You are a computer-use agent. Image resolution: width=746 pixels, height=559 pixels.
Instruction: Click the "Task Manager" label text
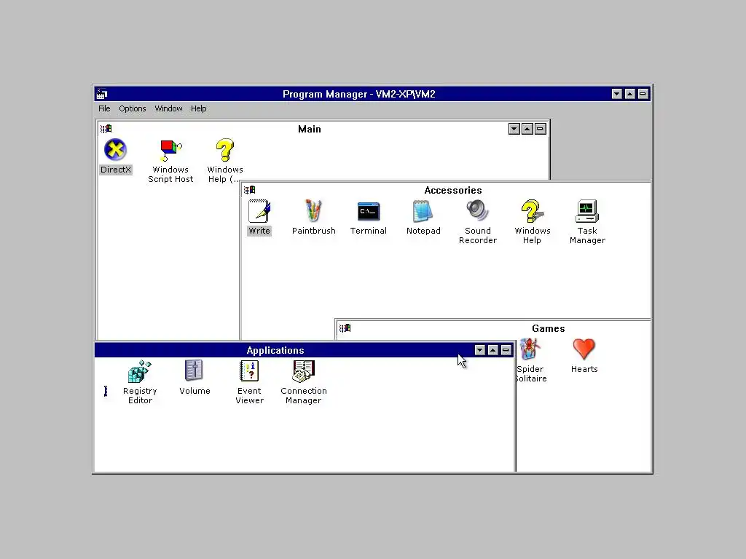[x=587, y=235]
